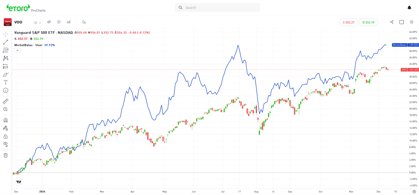Select the ruler measure tool
The image size is (419, 195).
click(x=6, y=101)
